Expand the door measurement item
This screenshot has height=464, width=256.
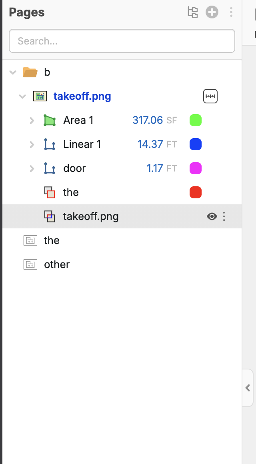(x=32, y=168)
